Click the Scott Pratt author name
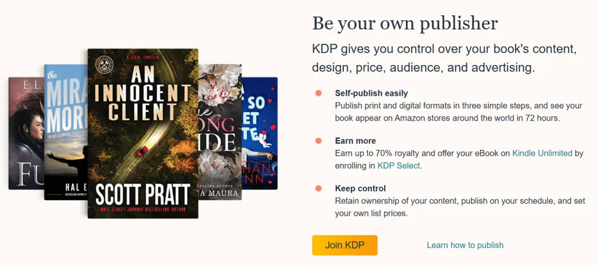597x265 pixels. click(143, 193)
